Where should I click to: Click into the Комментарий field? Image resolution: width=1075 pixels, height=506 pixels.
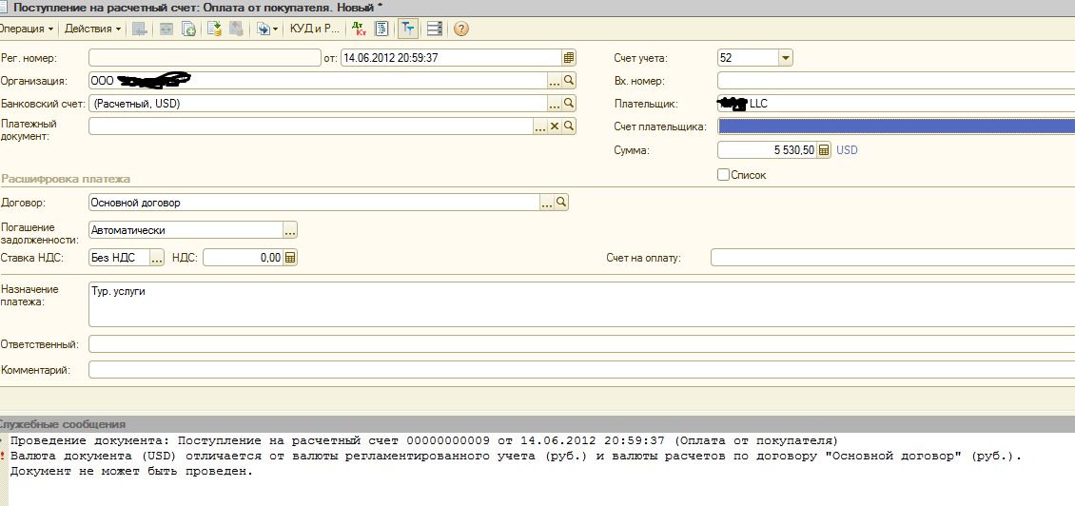(x=571, y=369)
